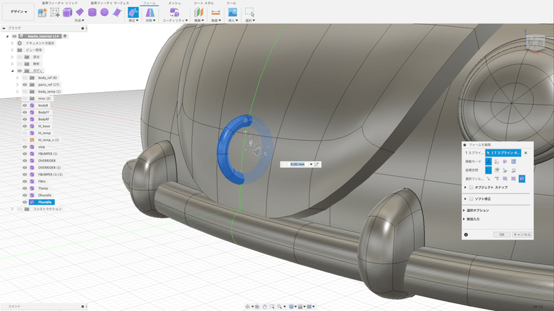The height and width of the screenshot is (311, 554).
Task: Select Dhundle in browser tree
Action: [44, 195]
